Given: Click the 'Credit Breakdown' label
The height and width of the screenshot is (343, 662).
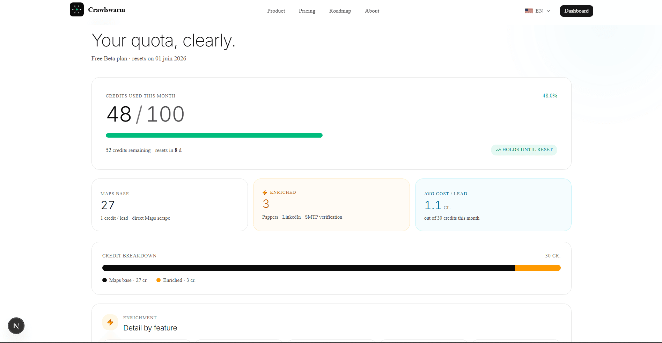Looking at the screenshot, I should (x=130, y=256).
